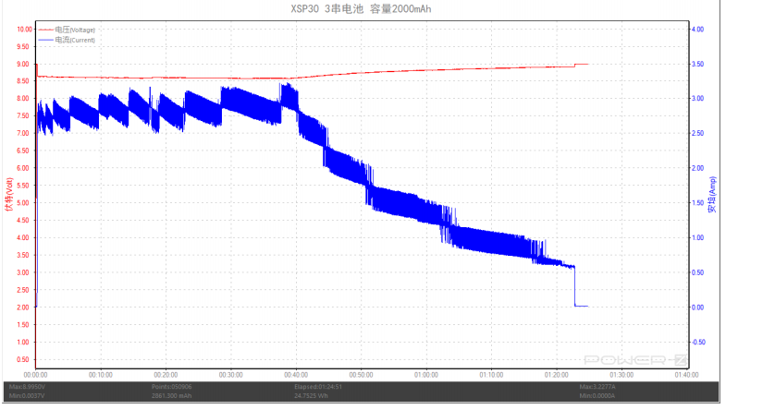
Task: Click the 伏特(Volt) left axis label
Action: (x=8, y=194)
